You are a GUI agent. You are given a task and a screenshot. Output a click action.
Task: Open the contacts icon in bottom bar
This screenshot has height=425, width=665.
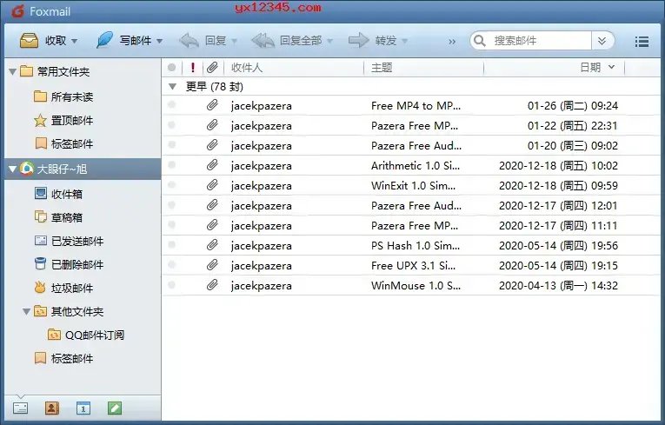click(x=52, y=408)
